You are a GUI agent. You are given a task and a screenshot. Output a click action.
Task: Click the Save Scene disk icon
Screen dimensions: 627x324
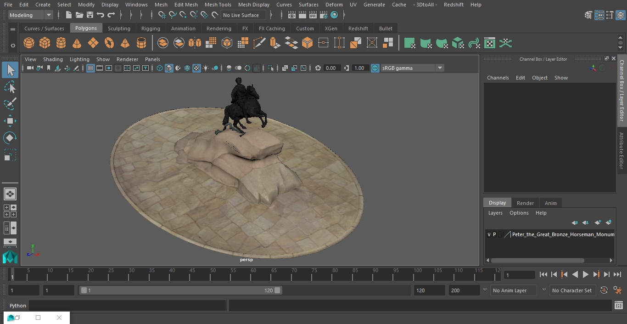tap(90, 15)
